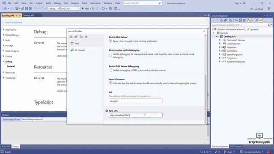Toggle Enable native code debugging checkbox
The width and height of the screenshot is (274, 154).
110,56
